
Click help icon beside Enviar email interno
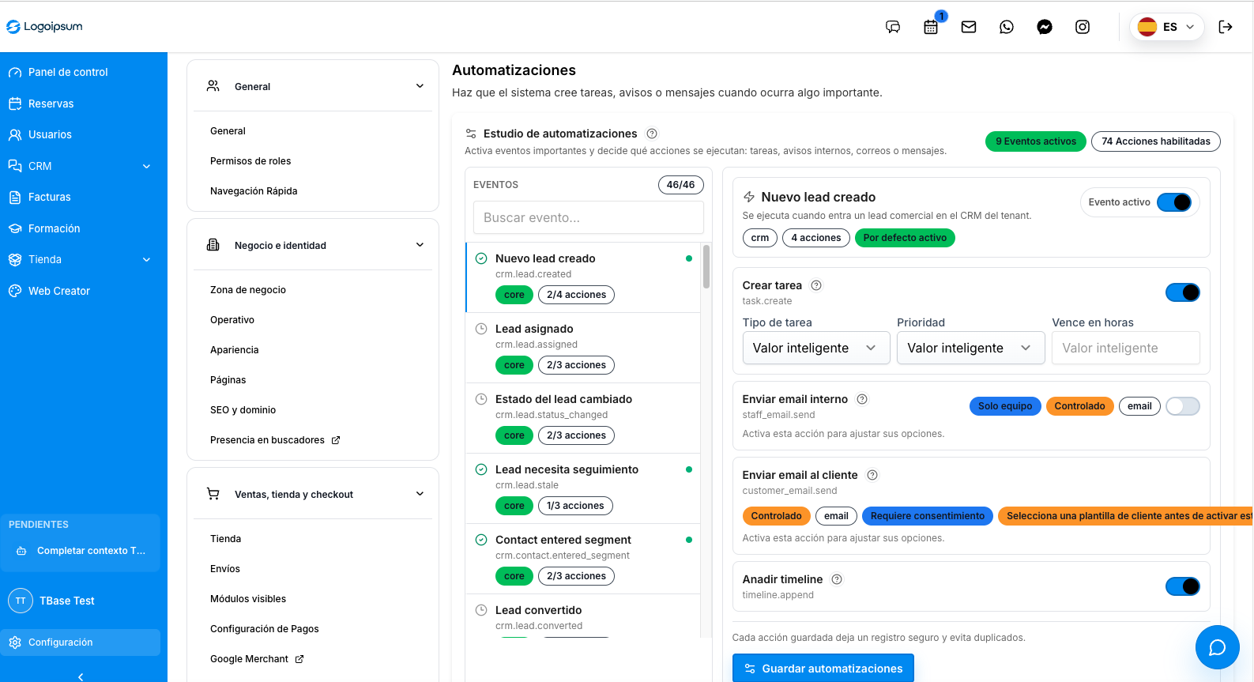[862, 399]
